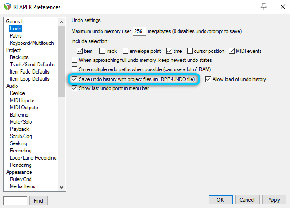Open the Backups preferences page

pyautogui.click(x=19, y=57)
